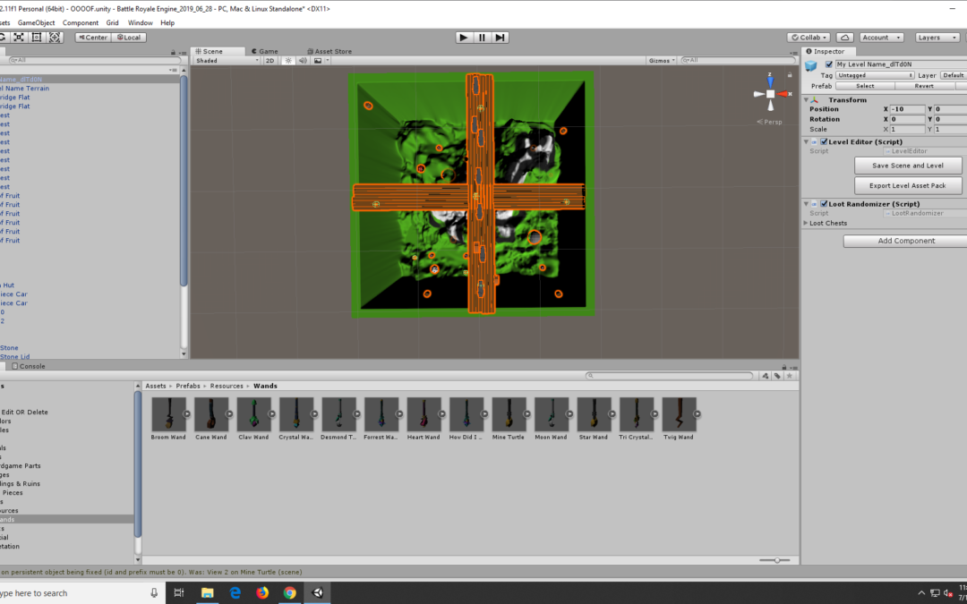Image resolution: width=967 pixels, height=604 pixels.
Task: Toggle pivot mode Center button
Action: pos(93,38)
